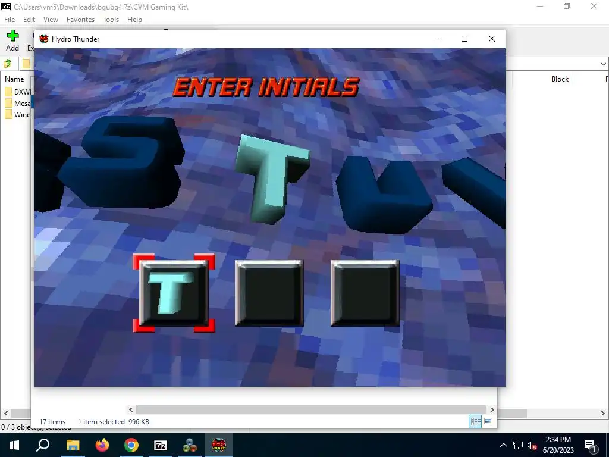Switch to details view in Explorer status bar

[x=475, y=422]
